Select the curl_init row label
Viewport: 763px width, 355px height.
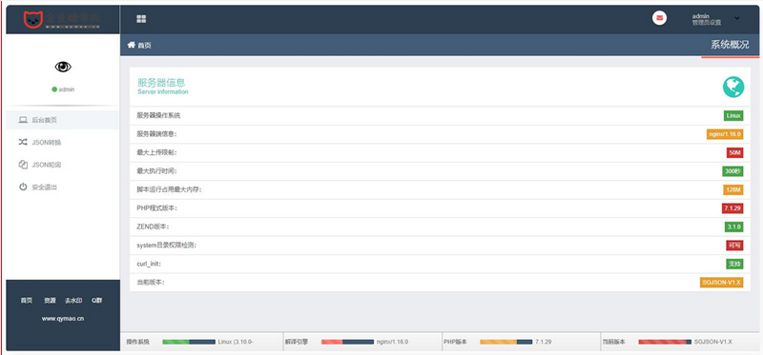pos(149,264)
